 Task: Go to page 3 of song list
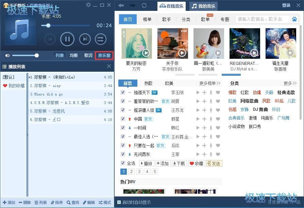[139, 172]
